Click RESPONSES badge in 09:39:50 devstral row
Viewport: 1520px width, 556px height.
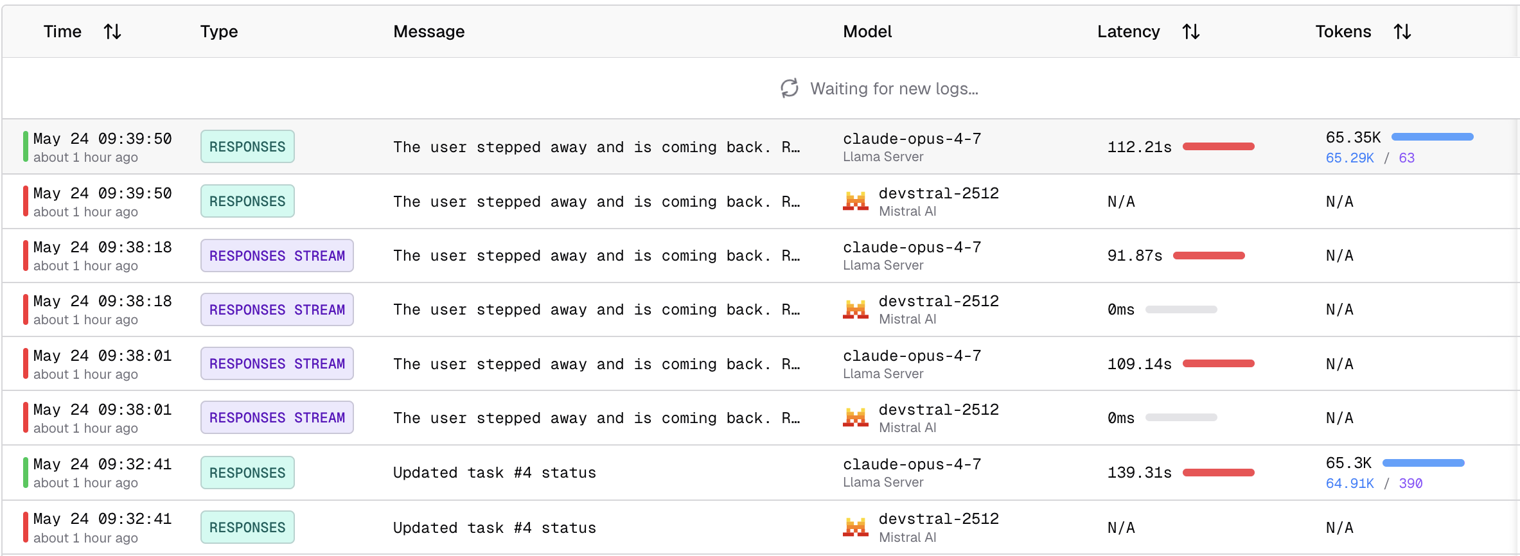click(247, 201)
